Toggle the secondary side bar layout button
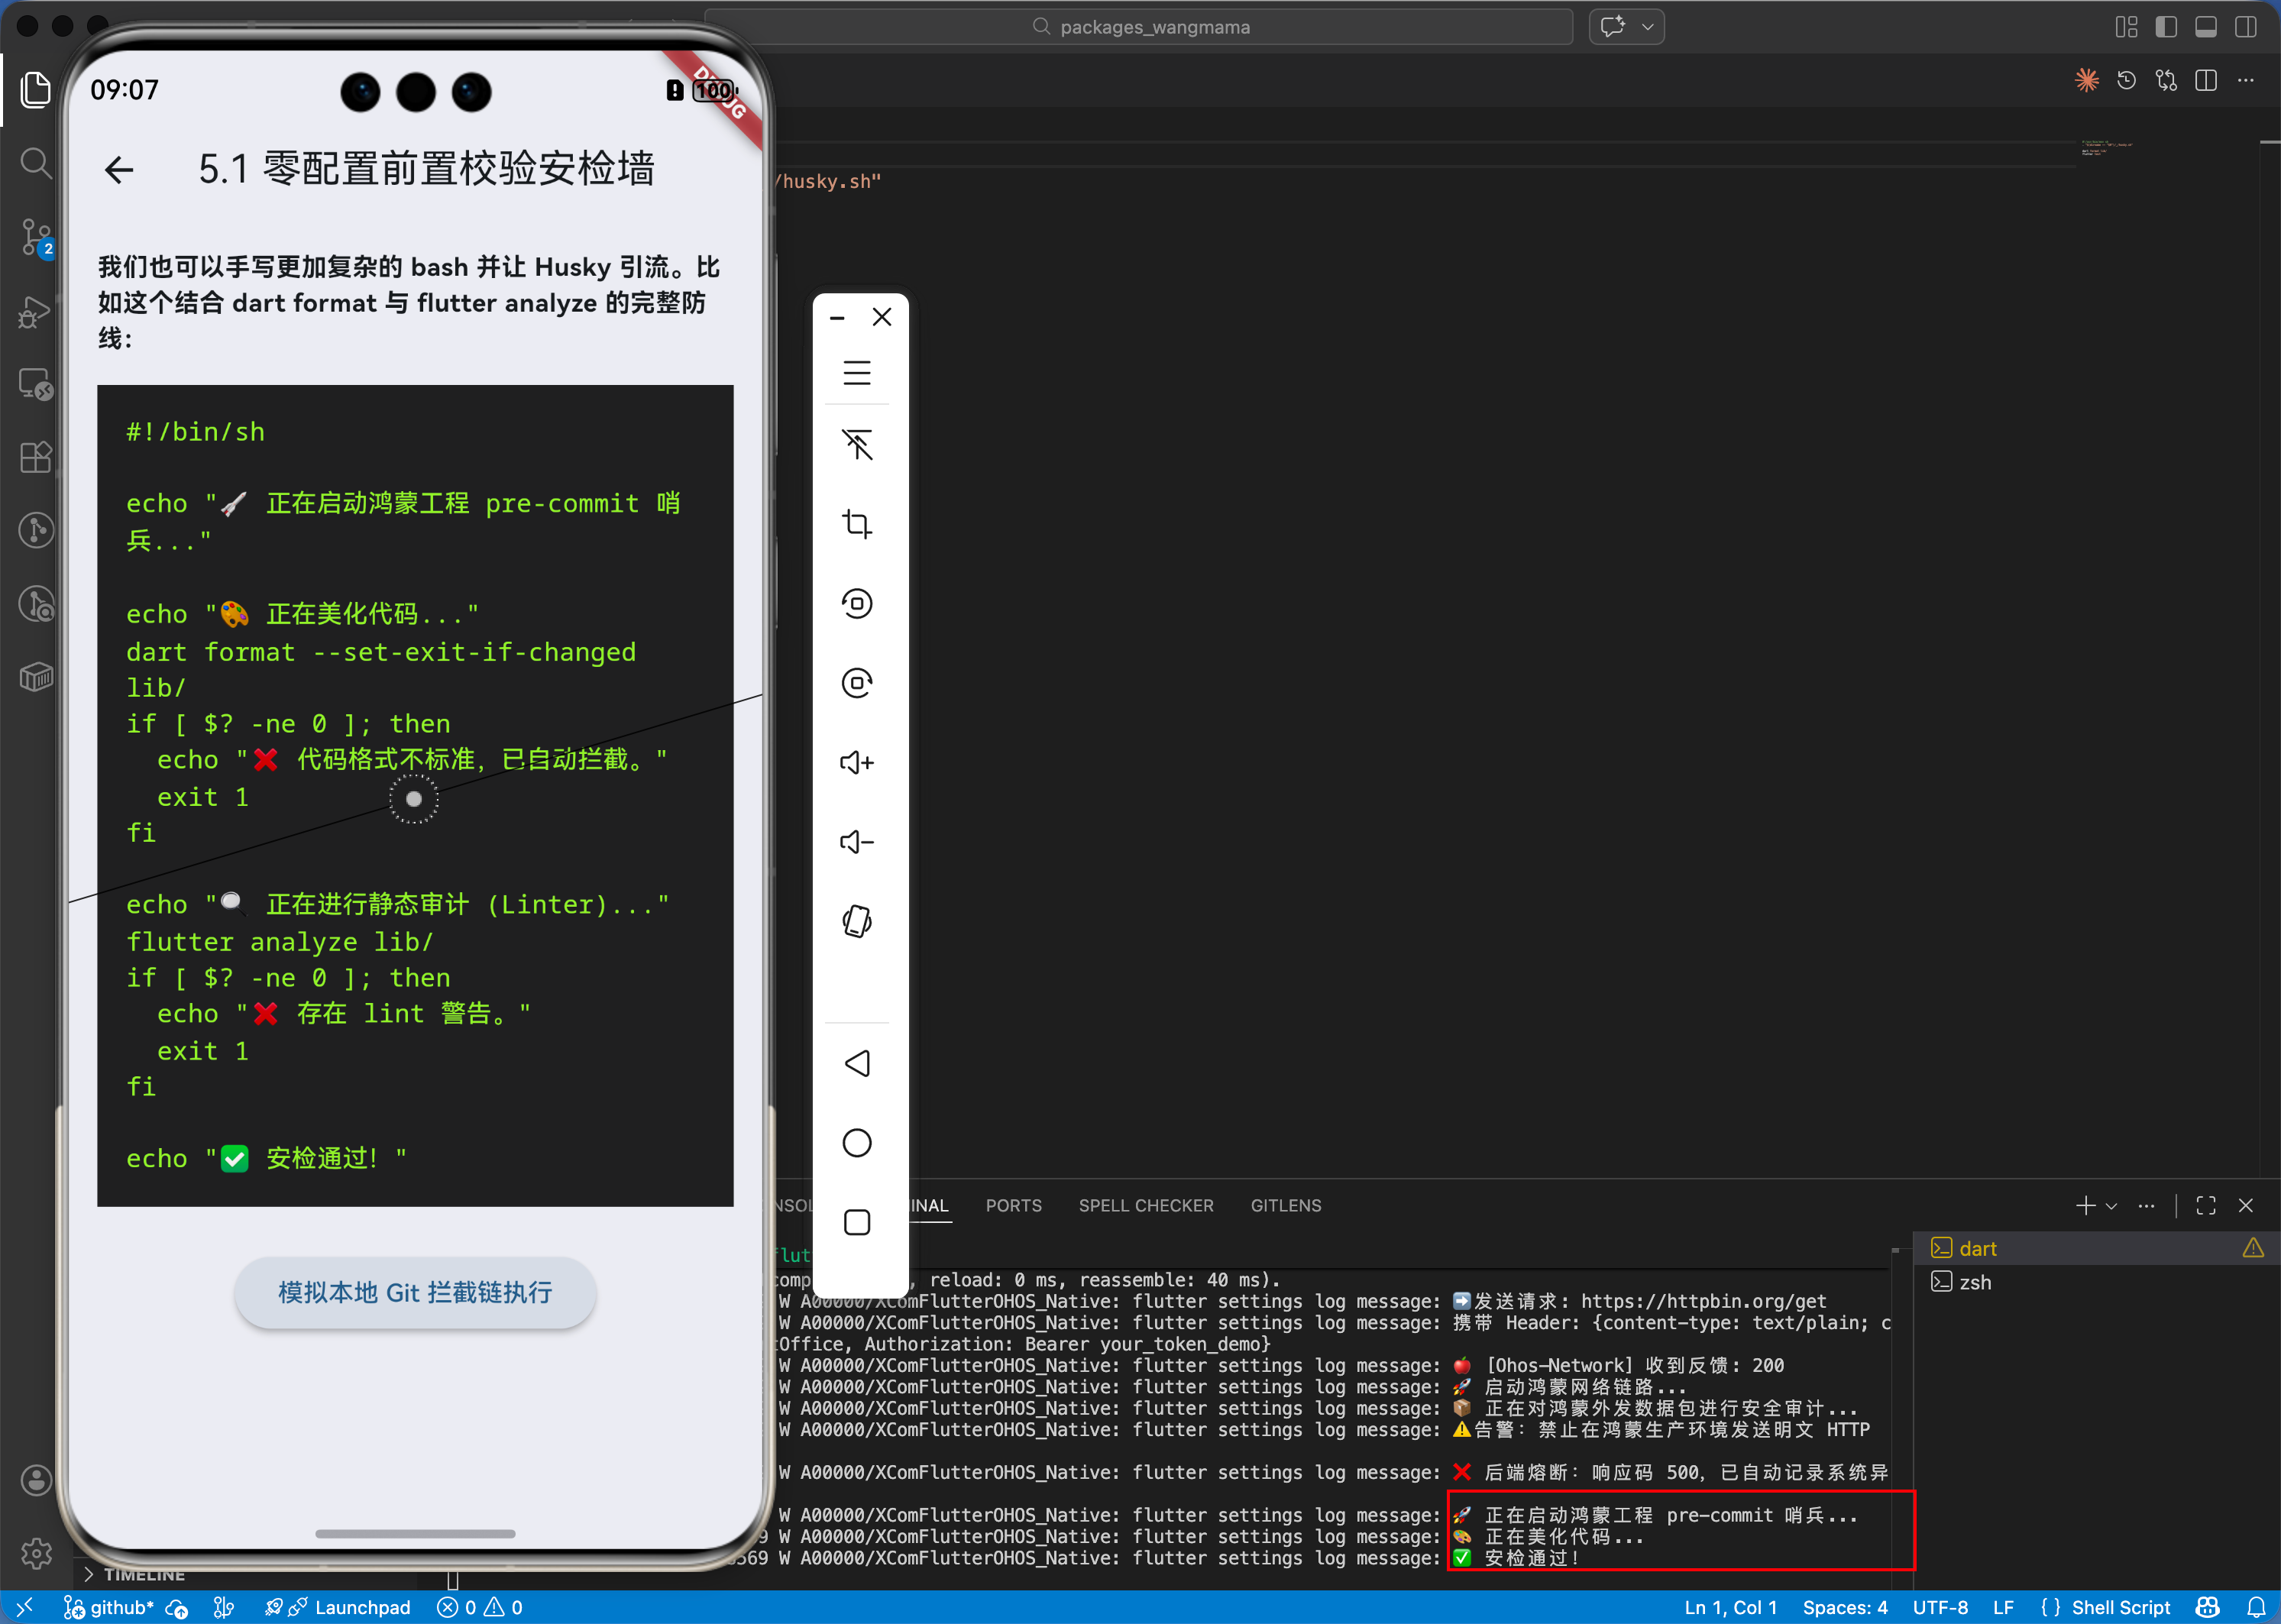 2246,27
